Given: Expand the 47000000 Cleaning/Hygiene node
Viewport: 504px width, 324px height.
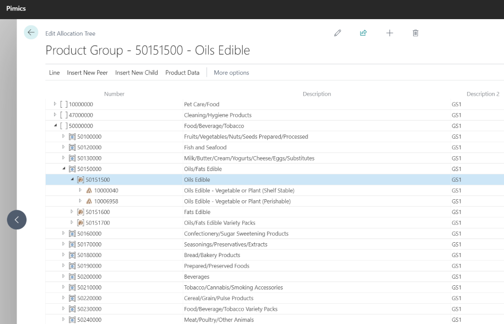Looking at the screenshot, I should click(55, 114).
